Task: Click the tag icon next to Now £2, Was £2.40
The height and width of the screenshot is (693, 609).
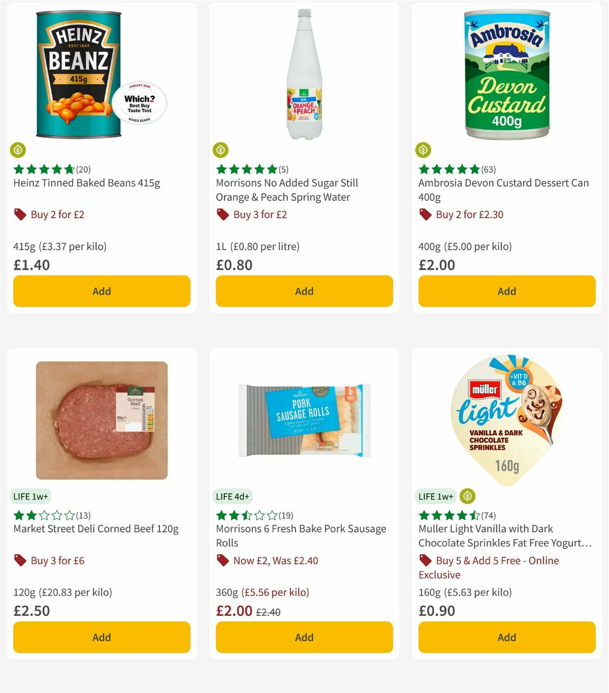Action: (222, 560)
